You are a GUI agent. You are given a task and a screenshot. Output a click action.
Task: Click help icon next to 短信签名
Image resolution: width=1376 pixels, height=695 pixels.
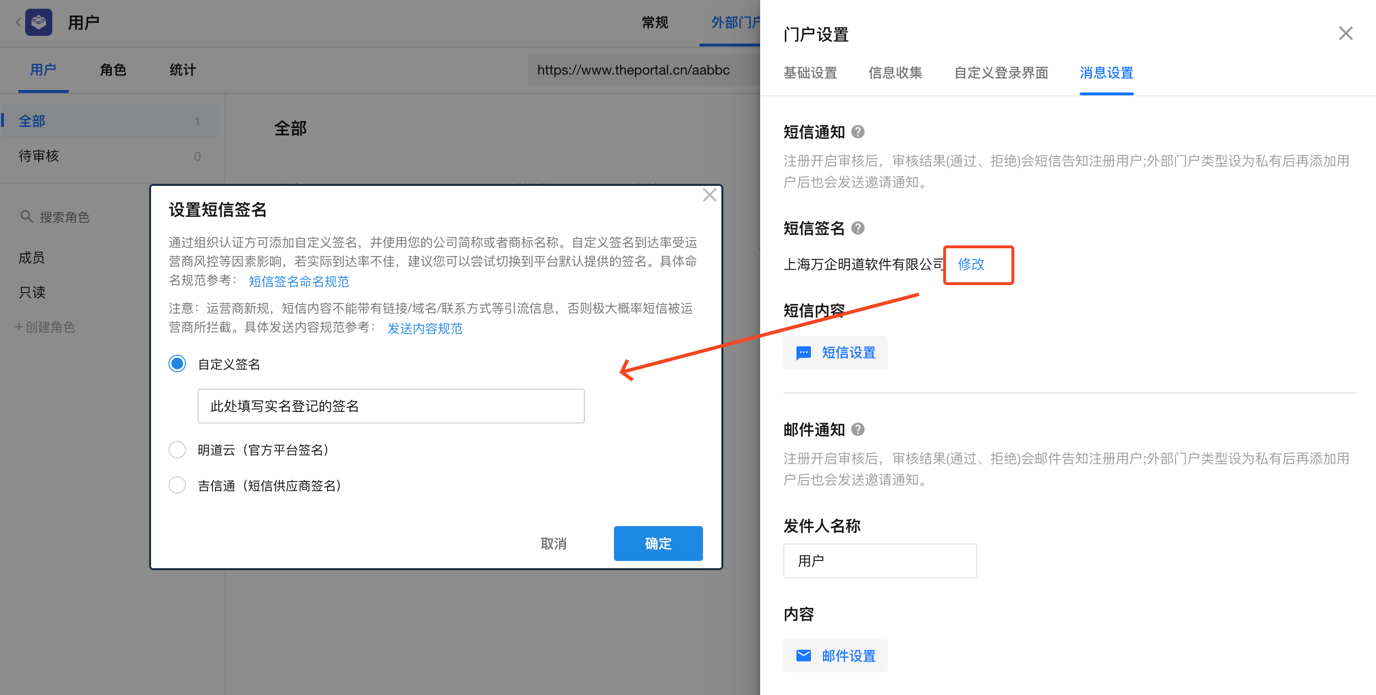(858, 228)
